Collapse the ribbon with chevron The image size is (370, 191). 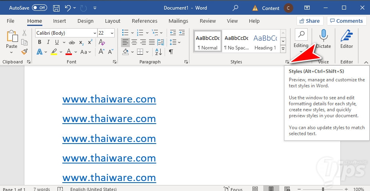366,63
